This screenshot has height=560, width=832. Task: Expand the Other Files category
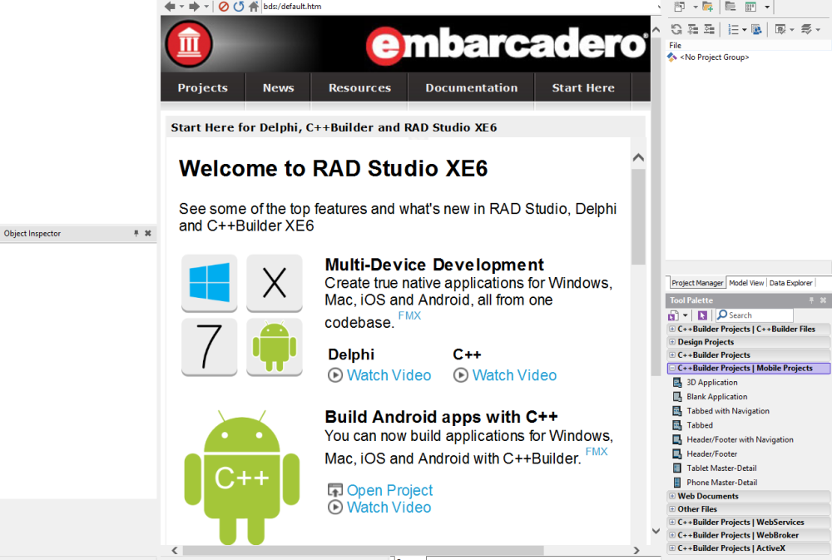(671, 508)
